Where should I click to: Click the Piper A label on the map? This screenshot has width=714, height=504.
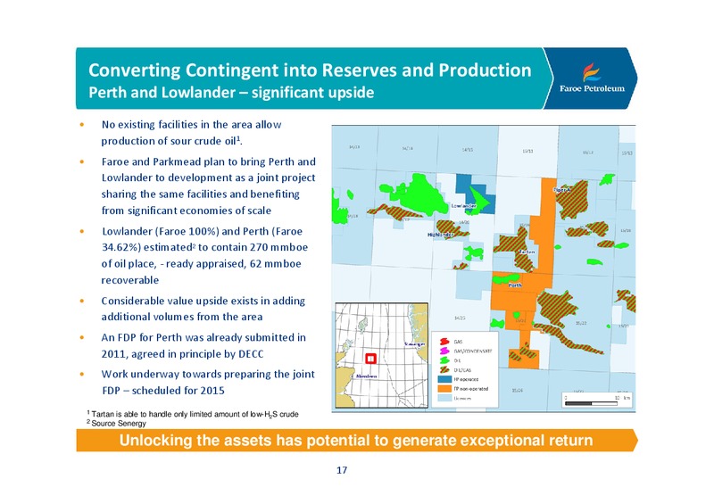562,190
